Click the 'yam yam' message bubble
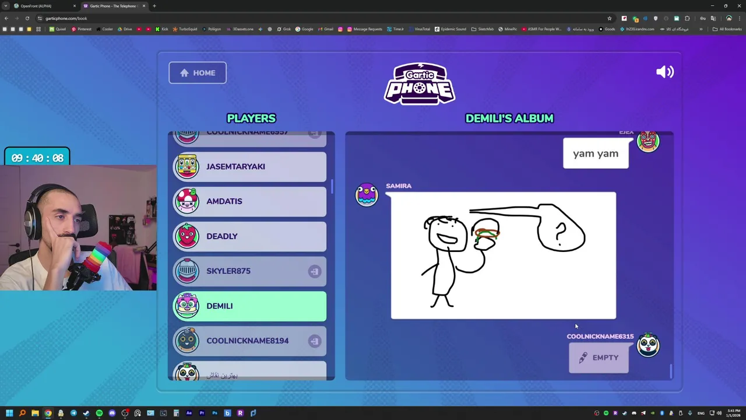The width and height of the screenshot is (746, 420). pyautogui.click(x=596, y=154)
